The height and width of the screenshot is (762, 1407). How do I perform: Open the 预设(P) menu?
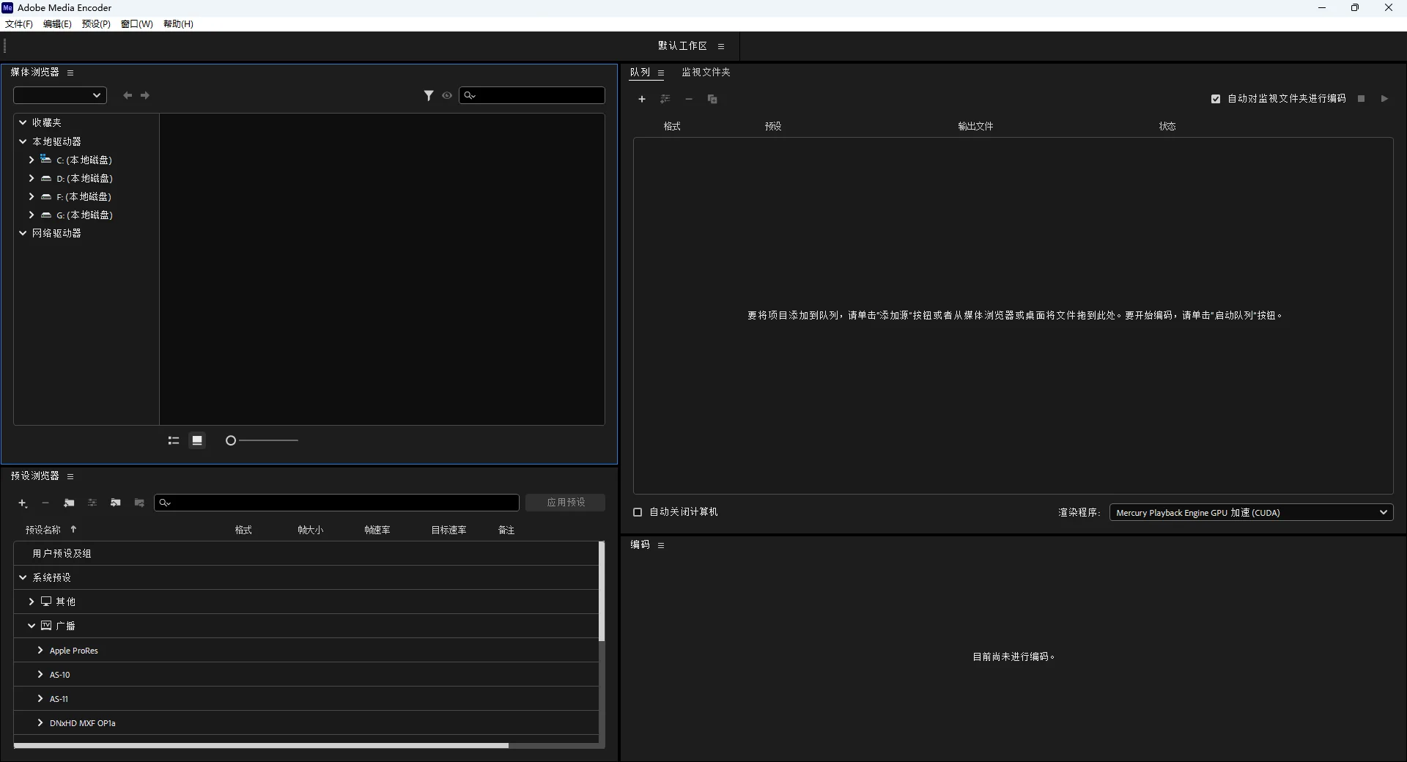(96, 24)
